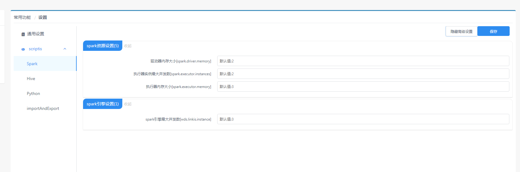The image size is (520, 172).
Task: Open the importAndExport settings item
Action: click(43, 109)
